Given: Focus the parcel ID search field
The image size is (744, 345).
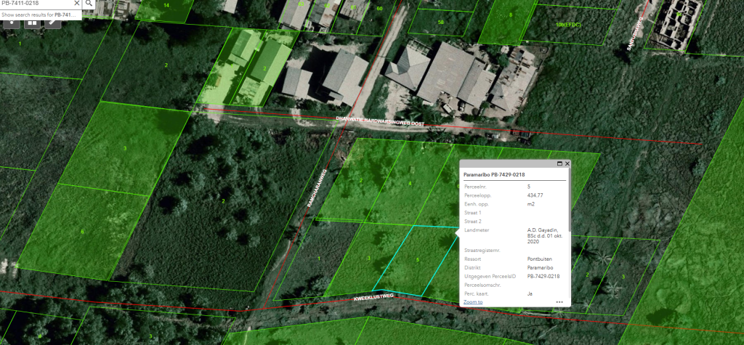Looking at the screenshot, I should click(x=35, y=4).
